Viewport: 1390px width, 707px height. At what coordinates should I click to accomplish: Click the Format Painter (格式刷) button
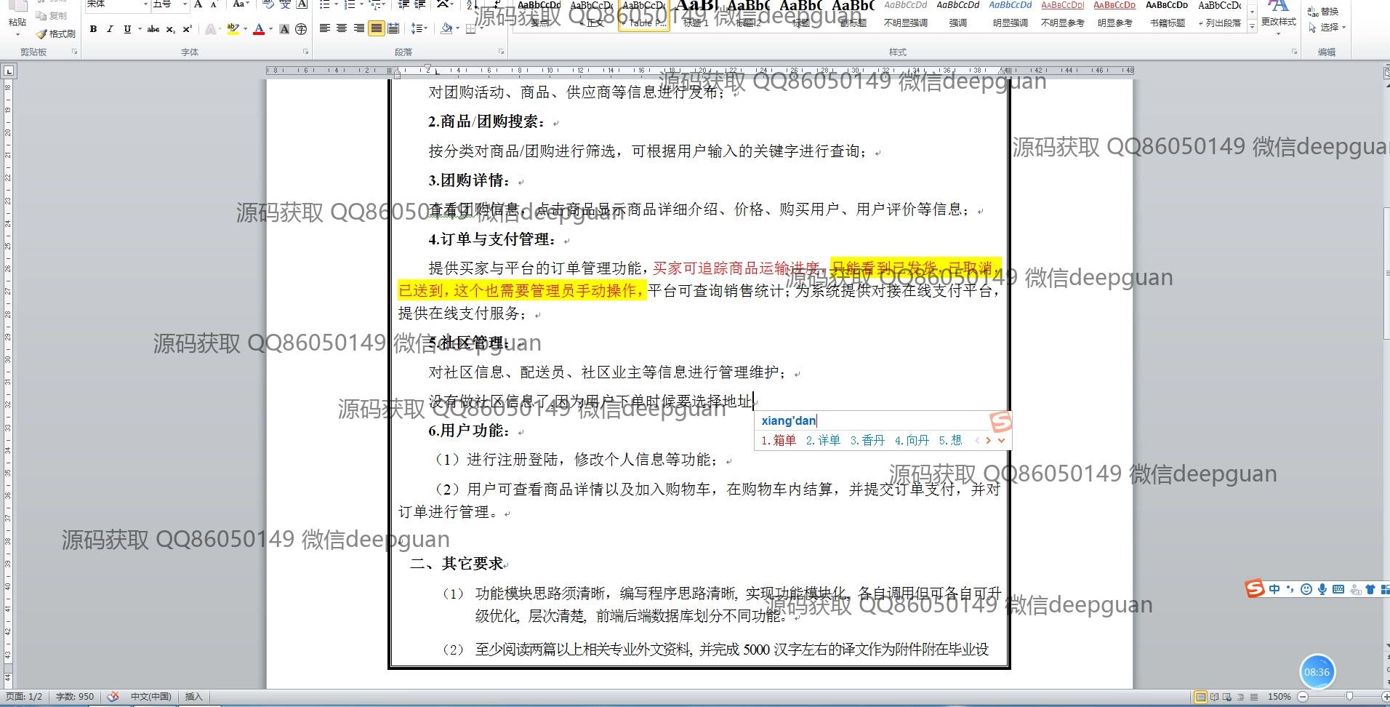coord(56,33)
